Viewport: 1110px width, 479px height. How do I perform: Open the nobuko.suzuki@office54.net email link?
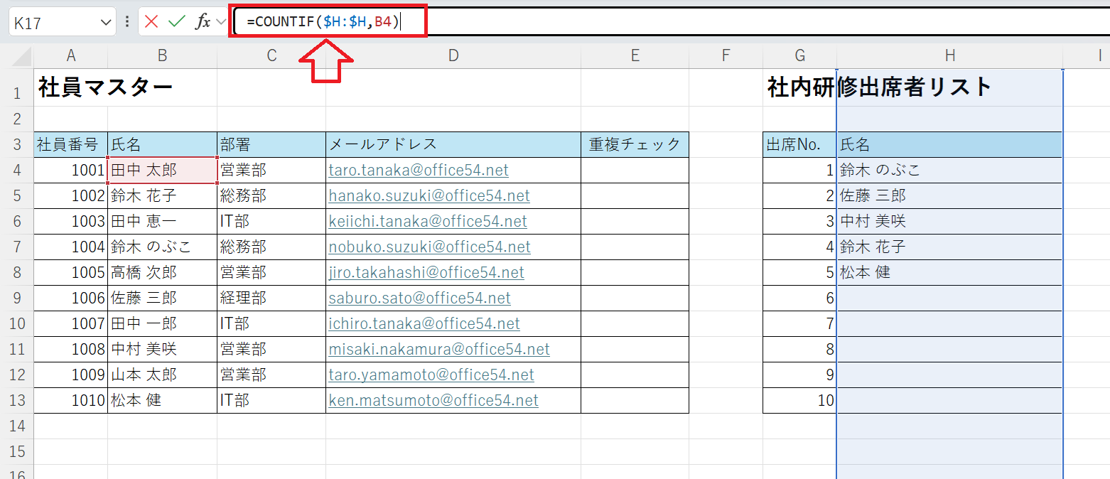[x=429, y=247]
